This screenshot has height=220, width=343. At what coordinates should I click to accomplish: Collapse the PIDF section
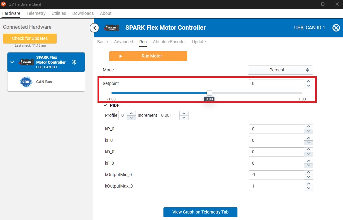(x=106, y=105)
